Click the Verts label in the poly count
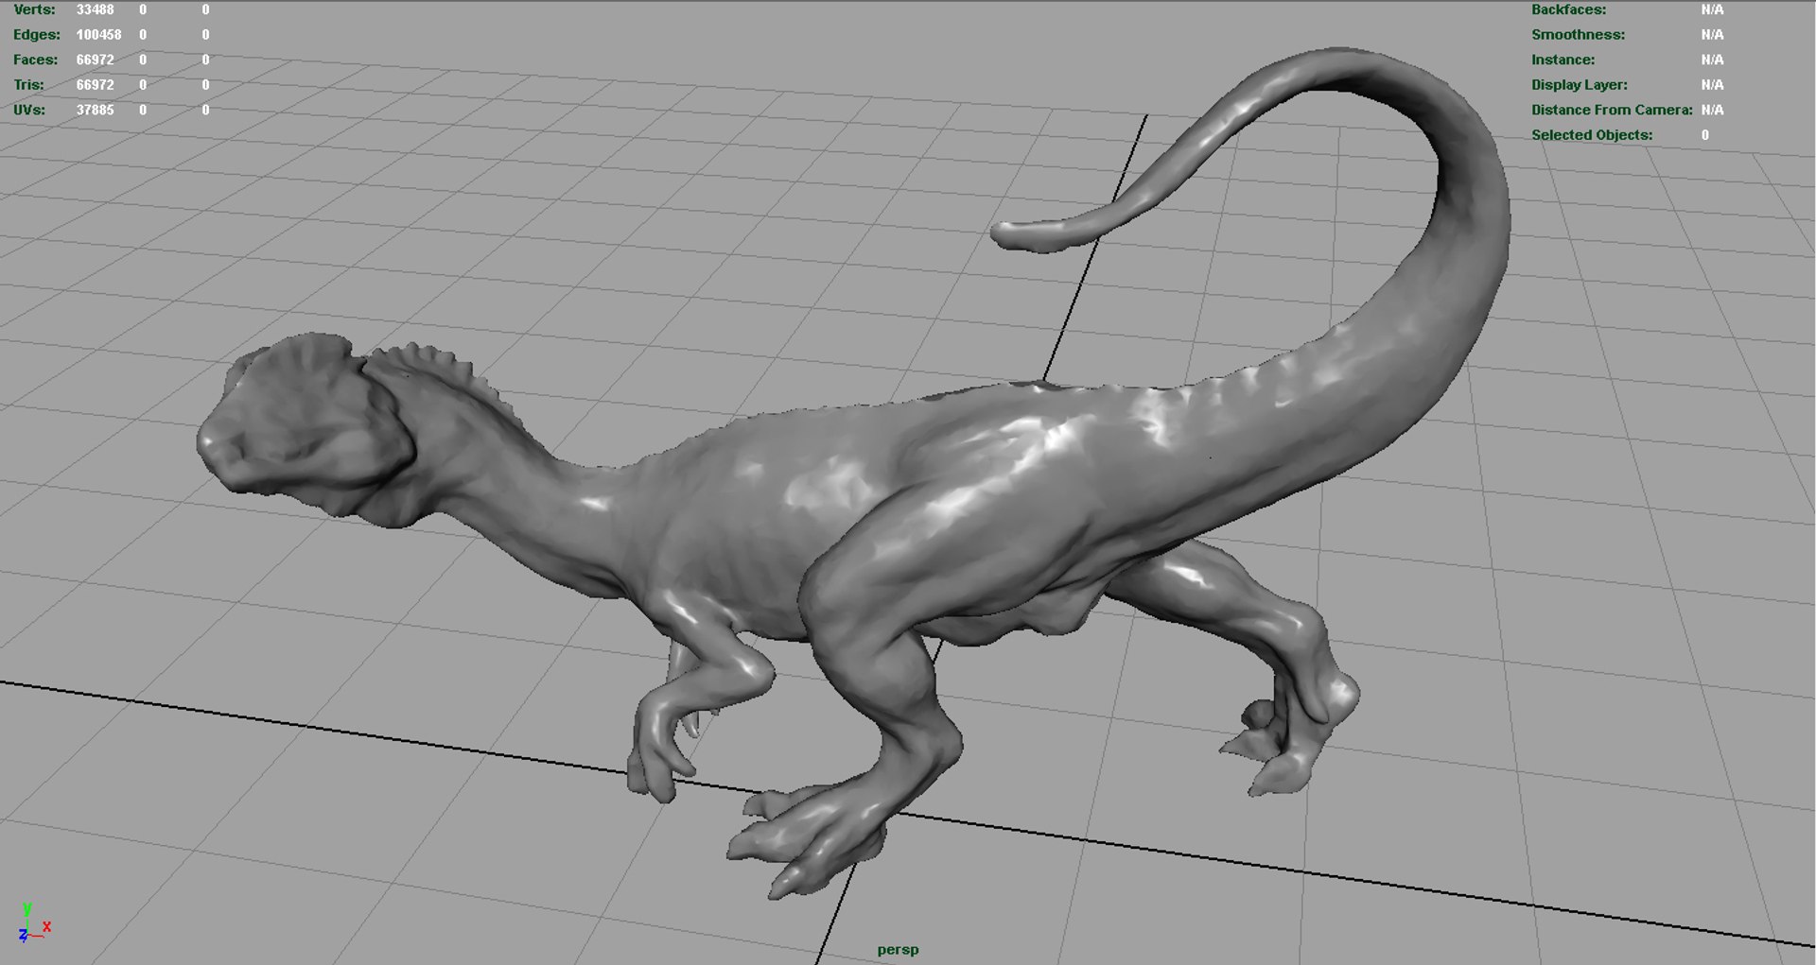 point(34,9)
